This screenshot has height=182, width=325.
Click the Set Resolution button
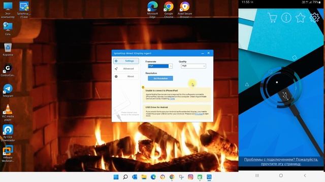(160, 78)
